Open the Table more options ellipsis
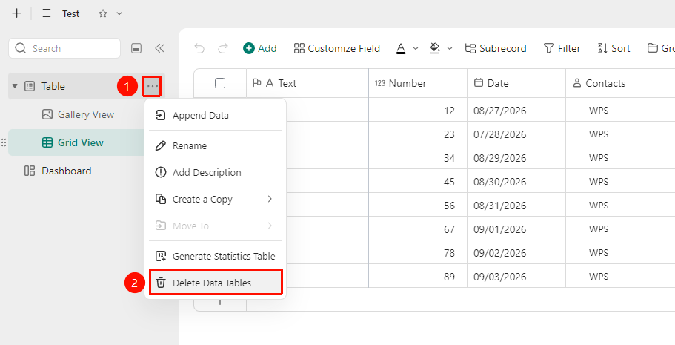The height and width of the screenshot is (345, 675). coord(153,86)
